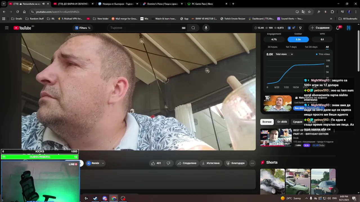Open second Shorts thumbnail with green car

(x=298, y=181)
